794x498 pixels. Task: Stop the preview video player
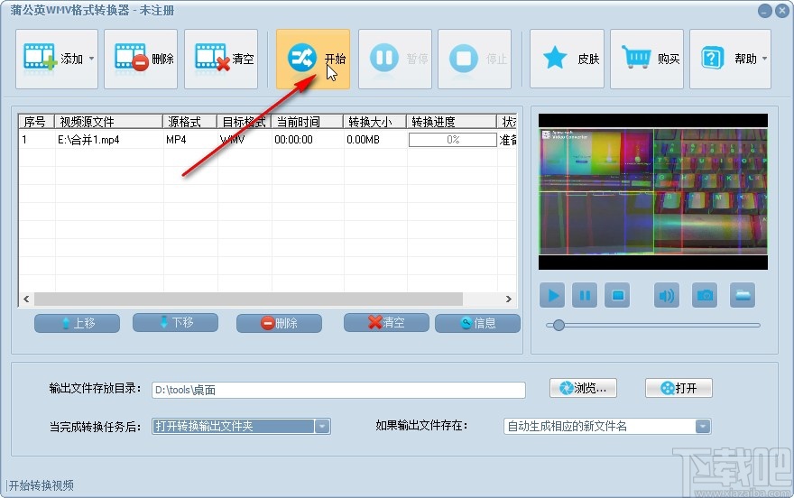pos(617,295)
